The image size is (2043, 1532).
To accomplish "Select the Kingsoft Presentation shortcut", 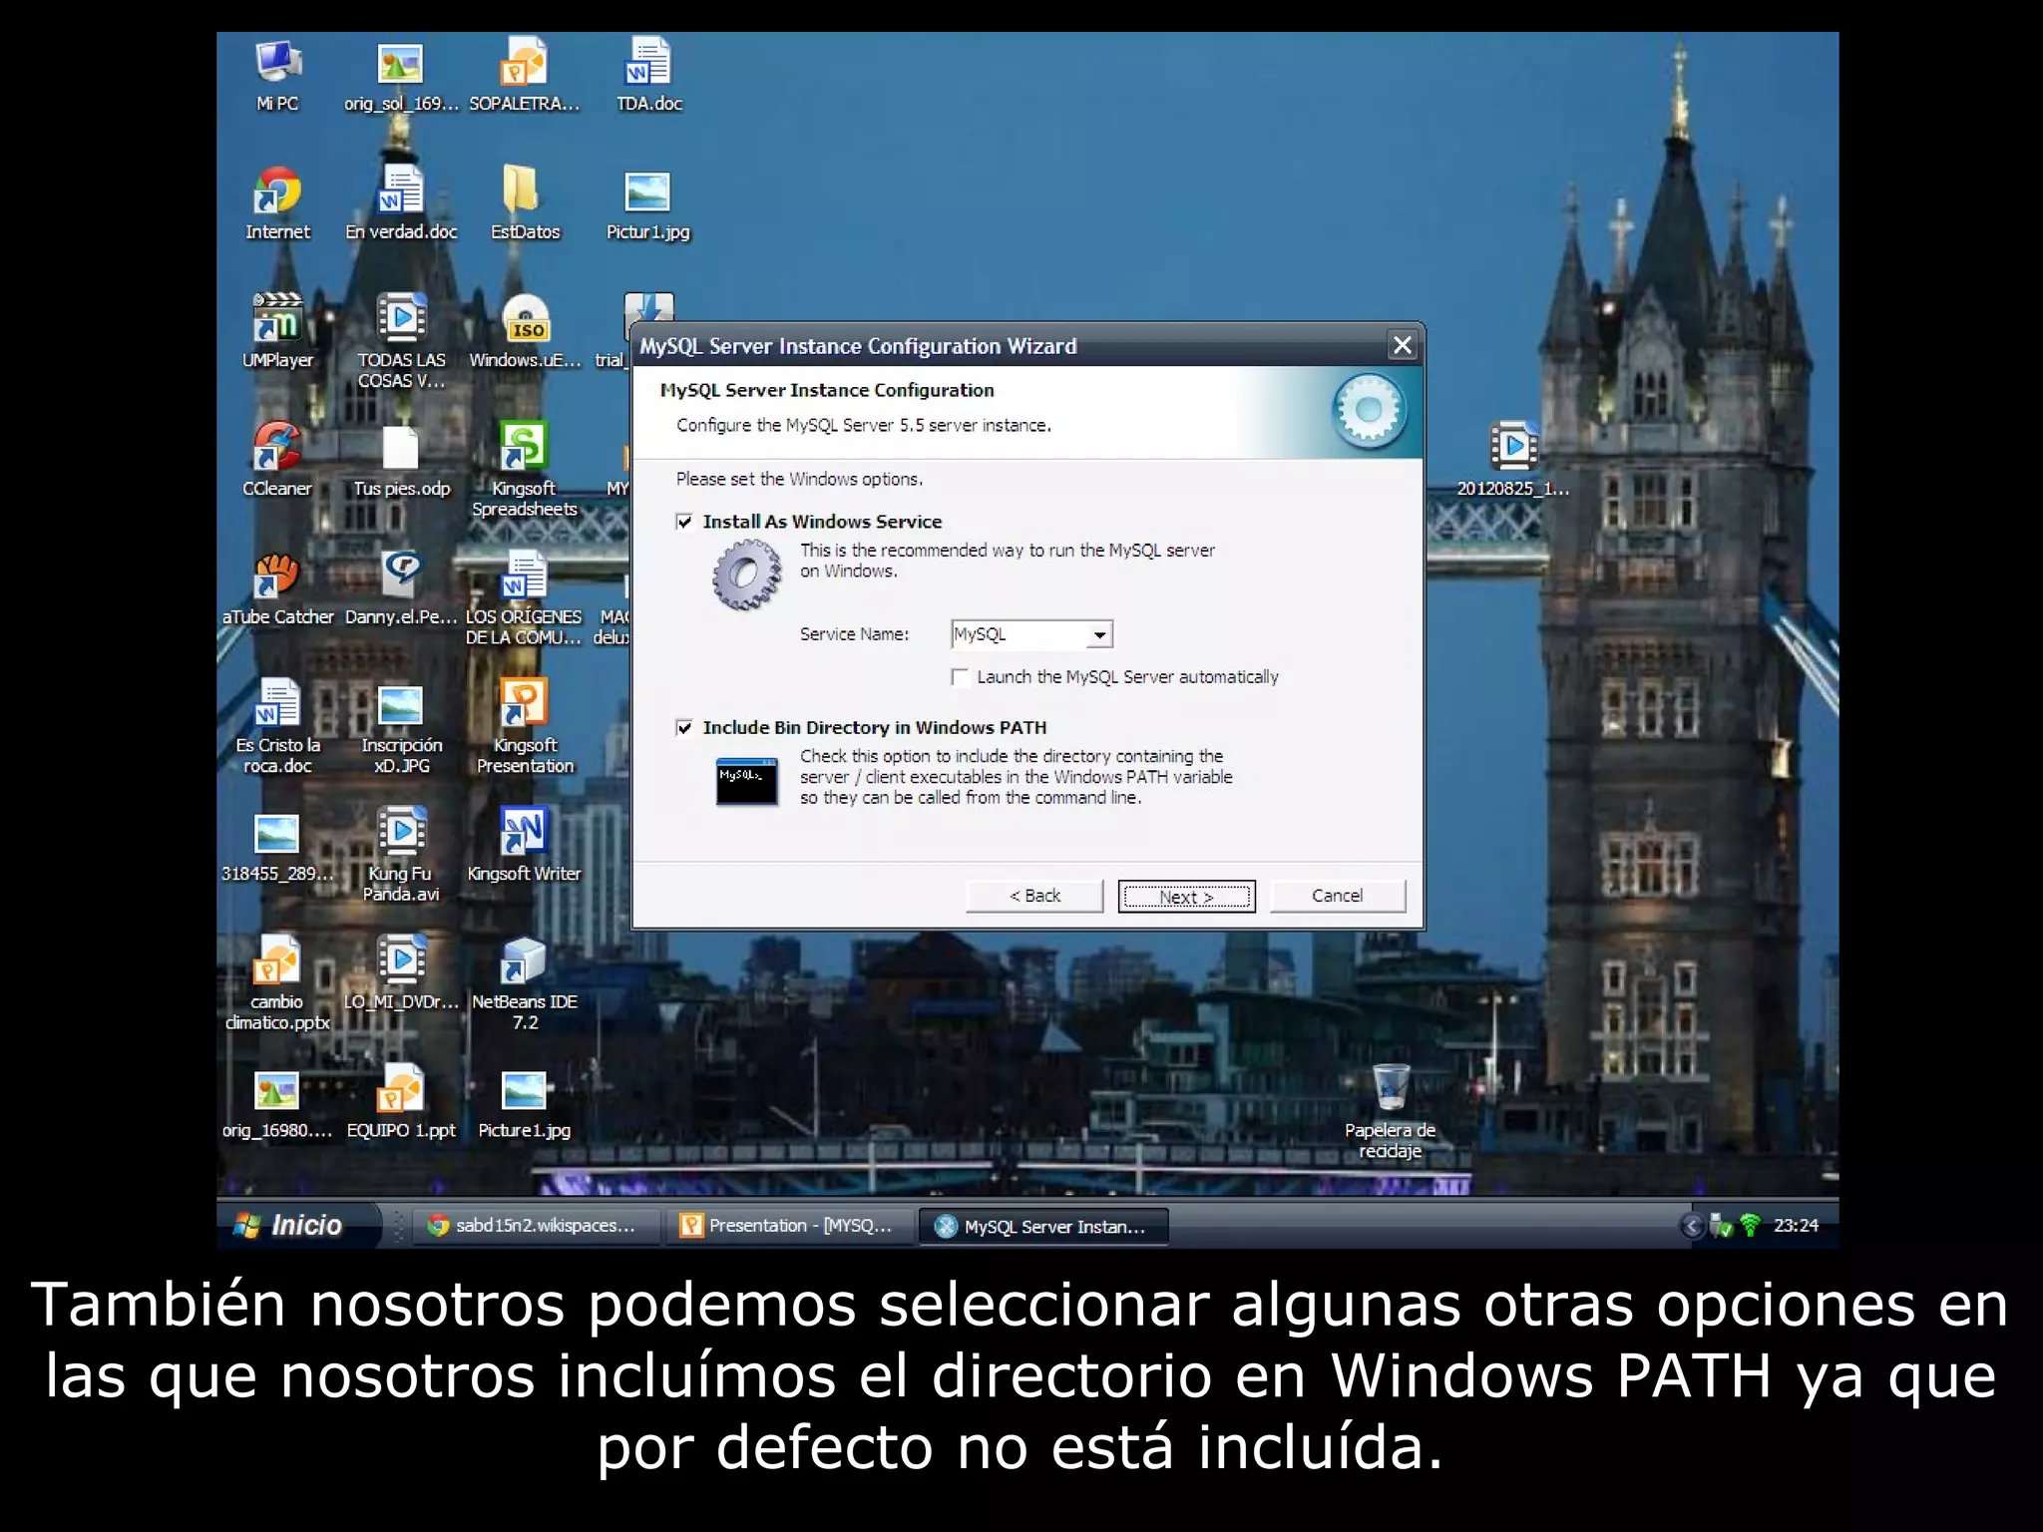I will pos(525,727).
